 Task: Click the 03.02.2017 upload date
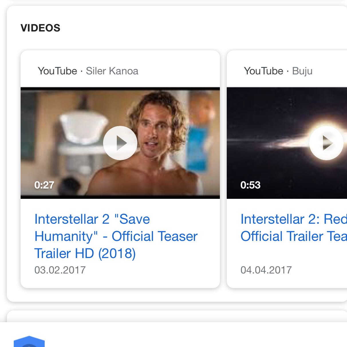60,270
